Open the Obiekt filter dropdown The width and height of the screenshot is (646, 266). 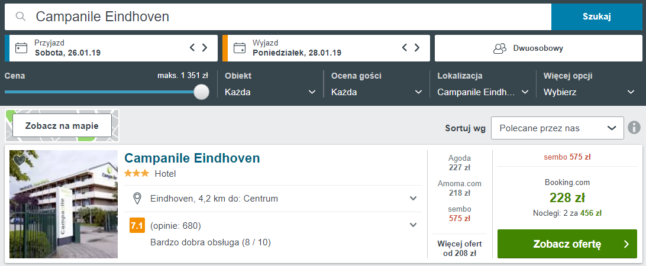point(270,92)
